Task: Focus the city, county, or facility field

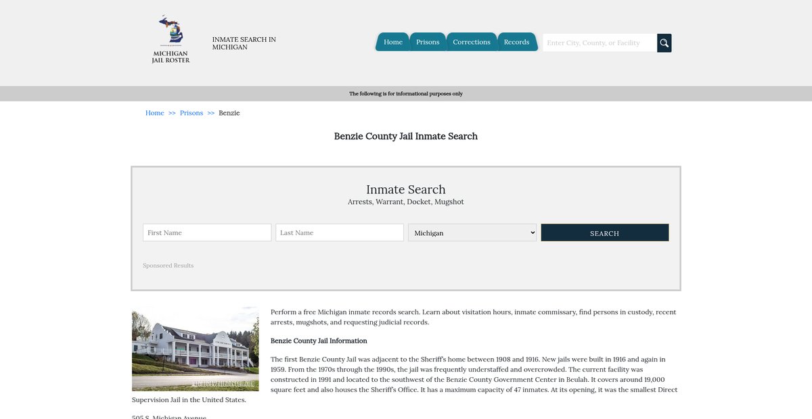Action: pos(600,43)
